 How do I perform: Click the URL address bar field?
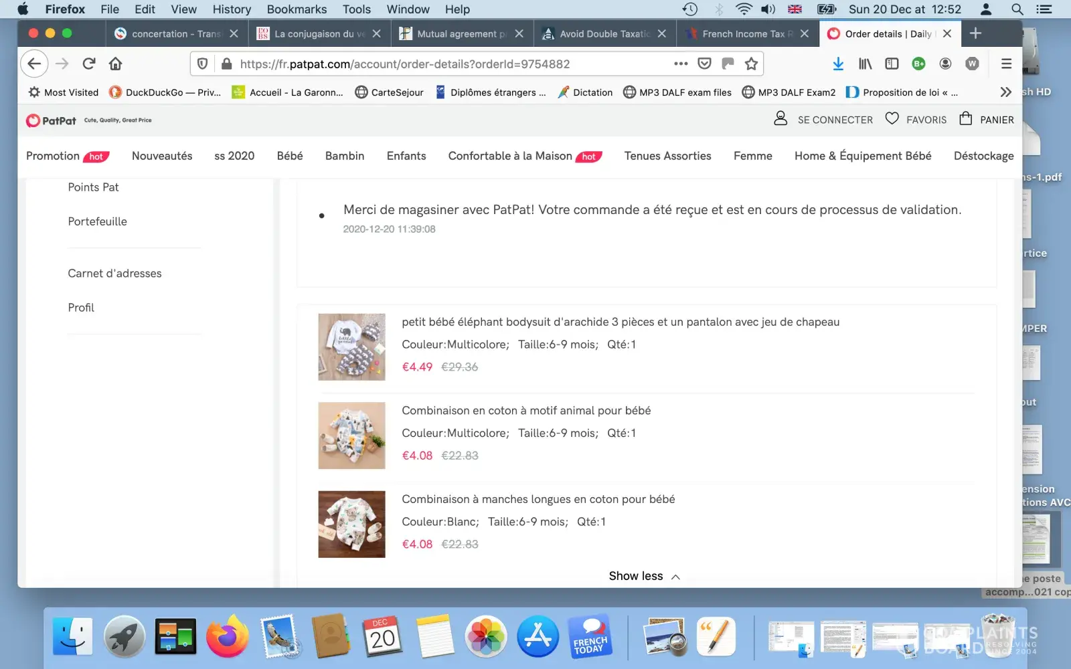442,64
